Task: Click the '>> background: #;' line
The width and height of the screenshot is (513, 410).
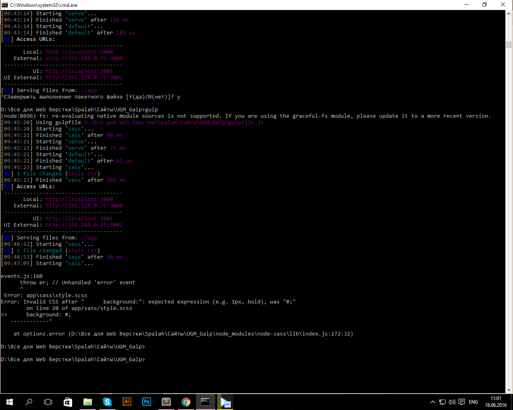Action: tap(36, 315)
